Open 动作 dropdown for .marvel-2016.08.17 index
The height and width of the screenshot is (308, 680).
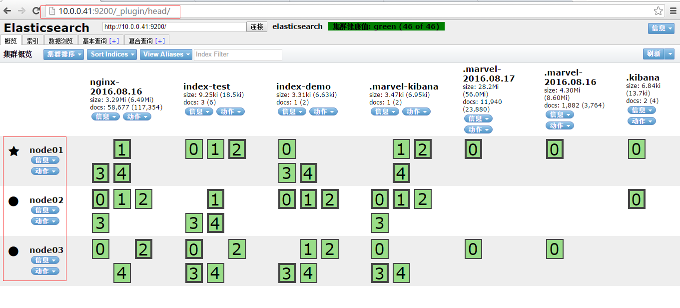pyautogui.click(x=478, y=129)
